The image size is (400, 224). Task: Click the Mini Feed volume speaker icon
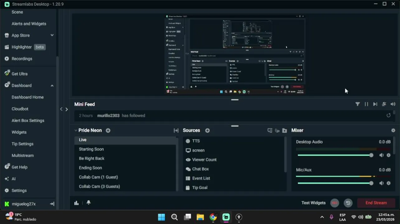393,104
